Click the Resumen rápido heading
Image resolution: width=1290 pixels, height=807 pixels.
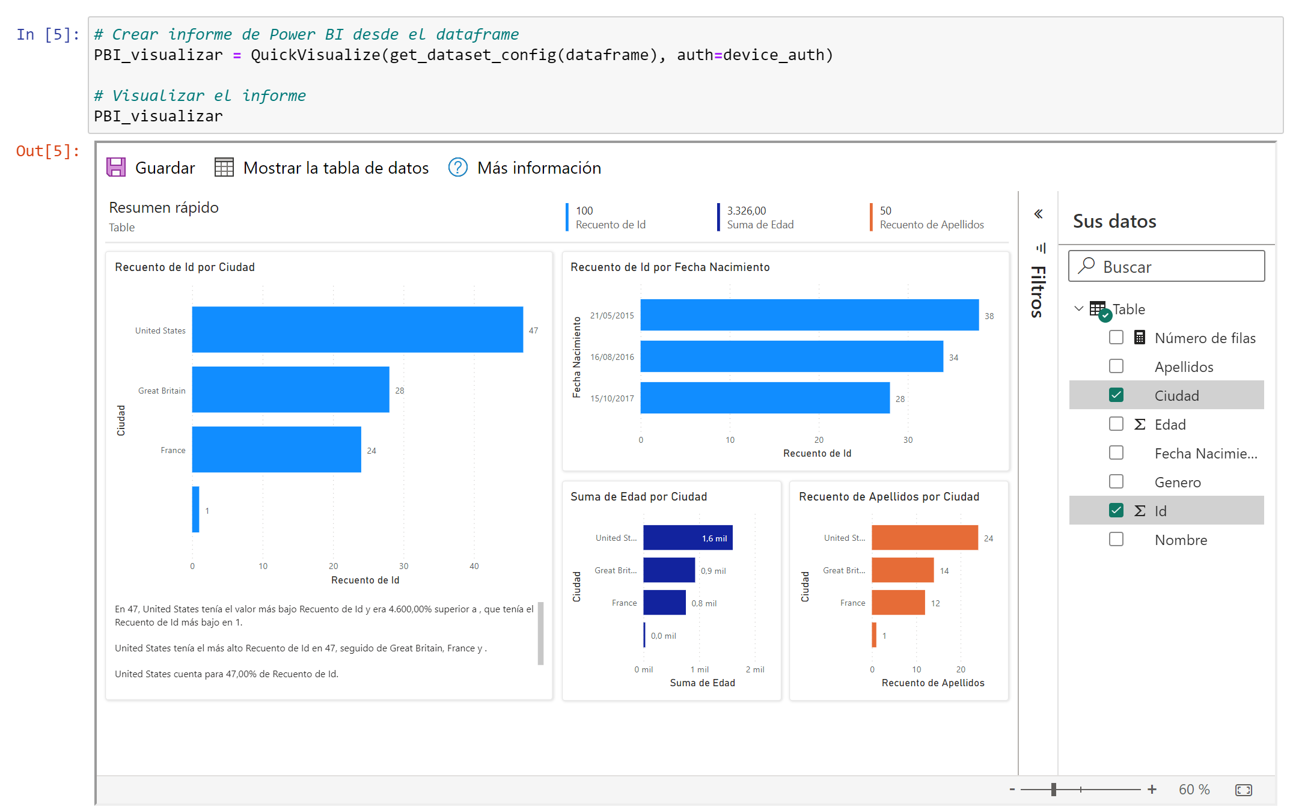coord(164,207)
